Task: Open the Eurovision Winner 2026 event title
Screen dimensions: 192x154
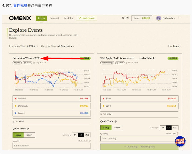Action: [x=26, y=58]
